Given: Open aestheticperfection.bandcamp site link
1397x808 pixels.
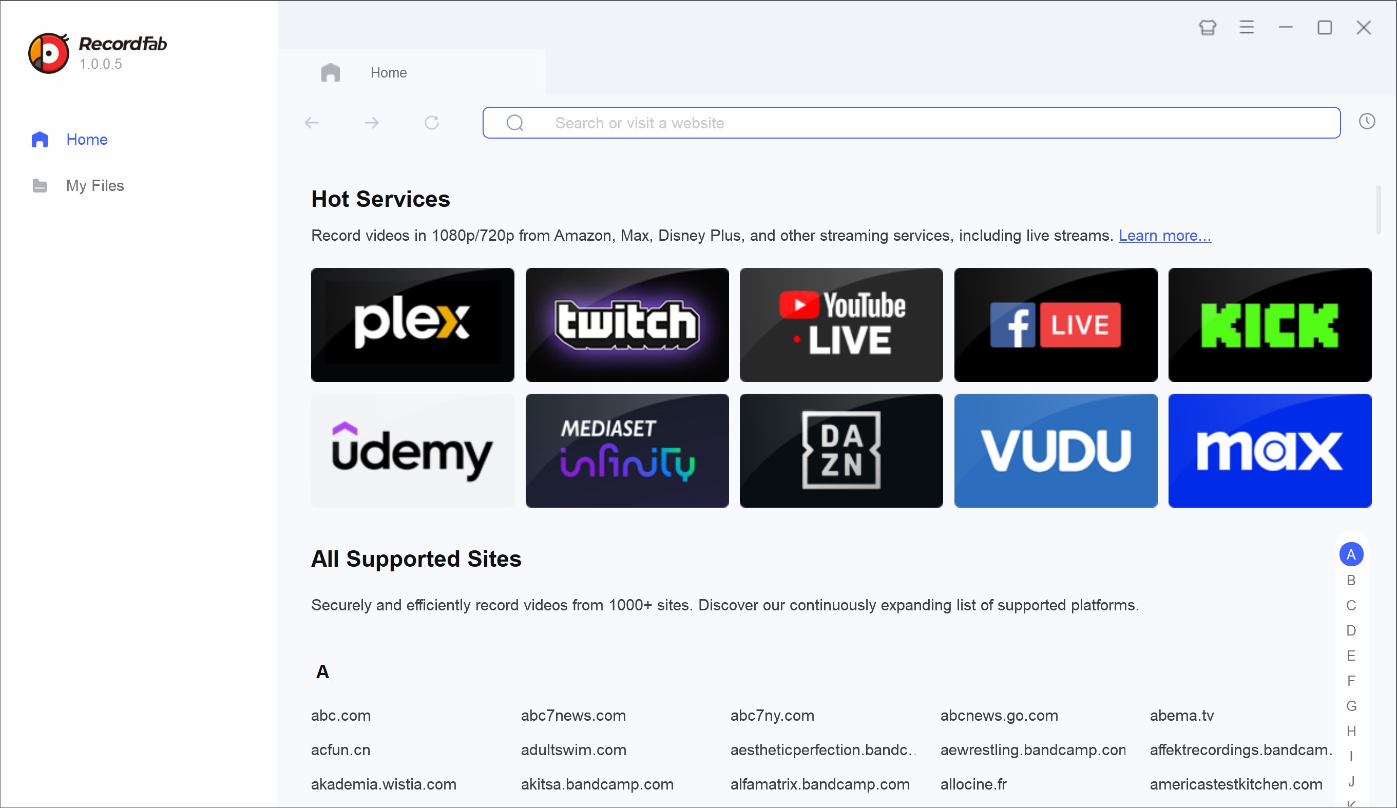Looking at the screenshot, I should (823, 750).
